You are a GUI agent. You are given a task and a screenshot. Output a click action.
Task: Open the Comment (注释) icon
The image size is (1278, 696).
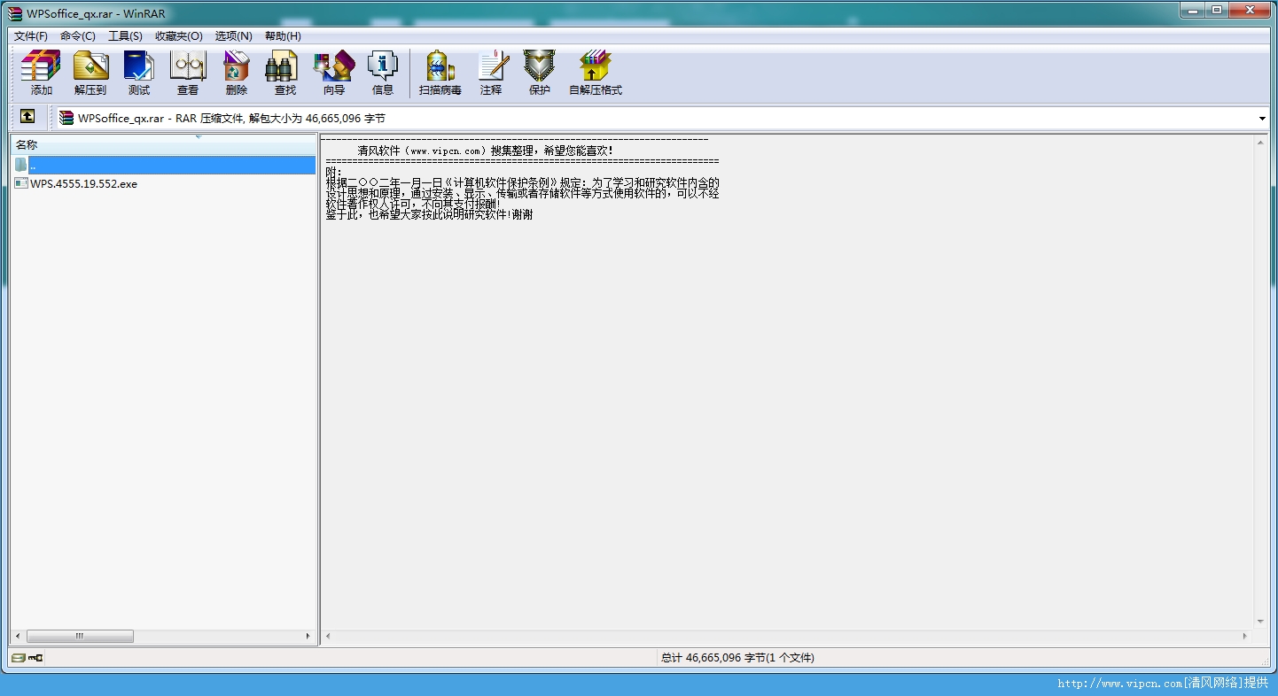point(491,72)
